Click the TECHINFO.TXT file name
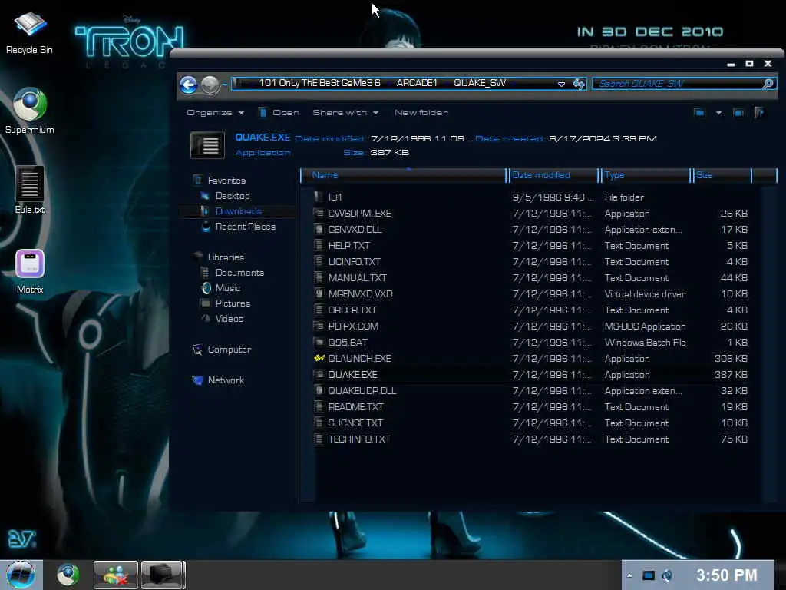Screen dimensions: 786x590 359,439
